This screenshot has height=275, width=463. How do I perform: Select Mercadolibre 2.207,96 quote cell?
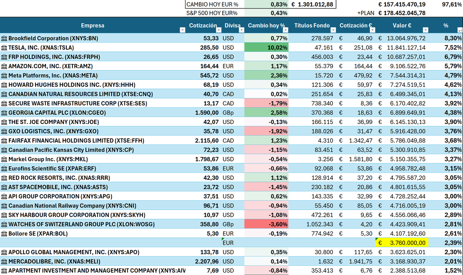pos(203,262)
